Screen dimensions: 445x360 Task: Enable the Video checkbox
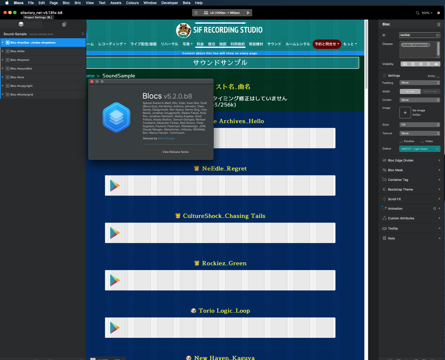423,141
